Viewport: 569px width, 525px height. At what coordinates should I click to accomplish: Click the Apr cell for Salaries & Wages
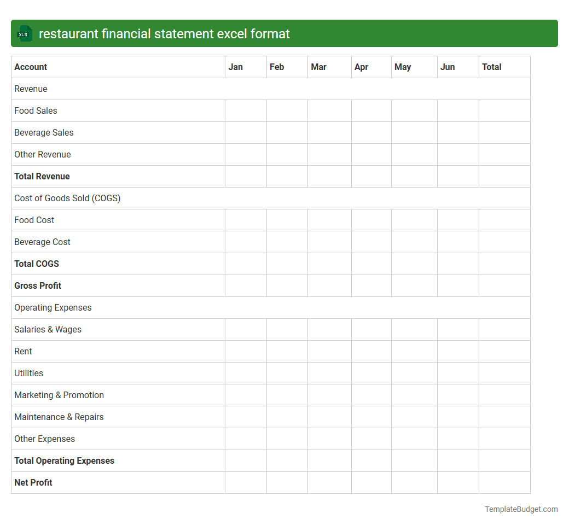click(371, 329)
